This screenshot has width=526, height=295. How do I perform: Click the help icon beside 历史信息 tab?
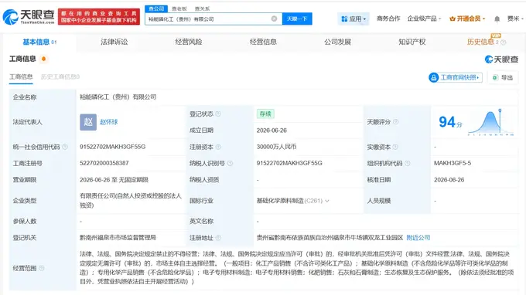pos(504,42)
